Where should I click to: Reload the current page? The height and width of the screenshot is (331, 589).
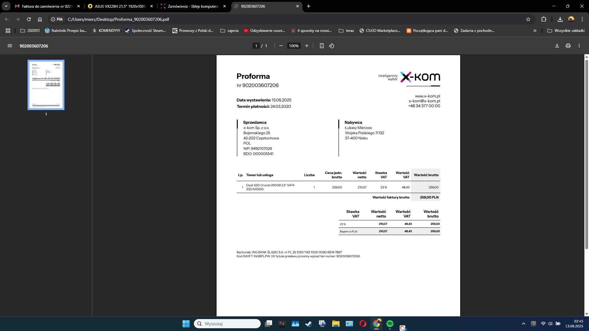tap(29, 19)
